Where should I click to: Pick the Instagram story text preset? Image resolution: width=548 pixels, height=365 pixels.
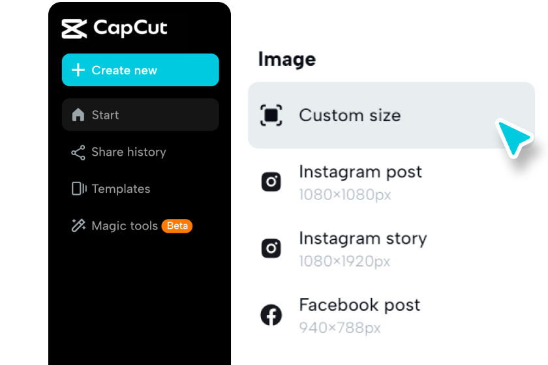pos(363,239)
